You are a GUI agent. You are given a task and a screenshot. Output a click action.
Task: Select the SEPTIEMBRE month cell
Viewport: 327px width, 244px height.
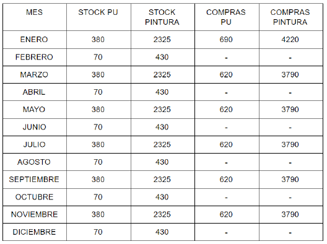click(34, 180)
